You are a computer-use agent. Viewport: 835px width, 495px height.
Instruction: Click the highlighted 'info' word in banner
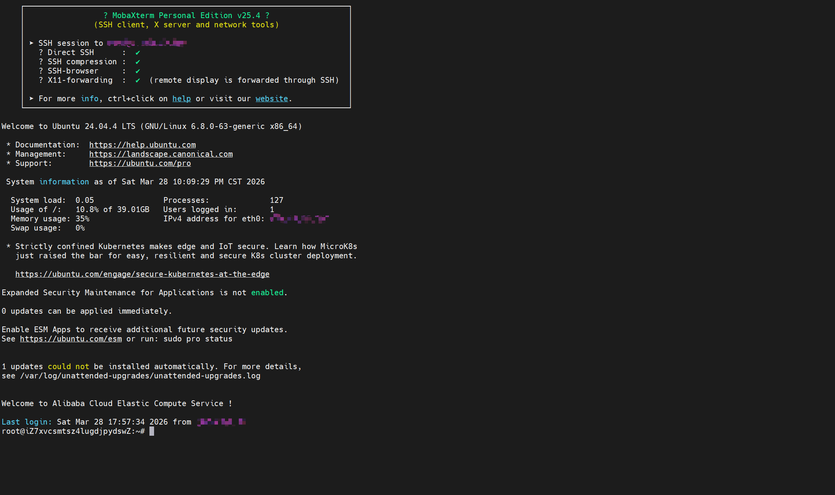pos(89,99)
